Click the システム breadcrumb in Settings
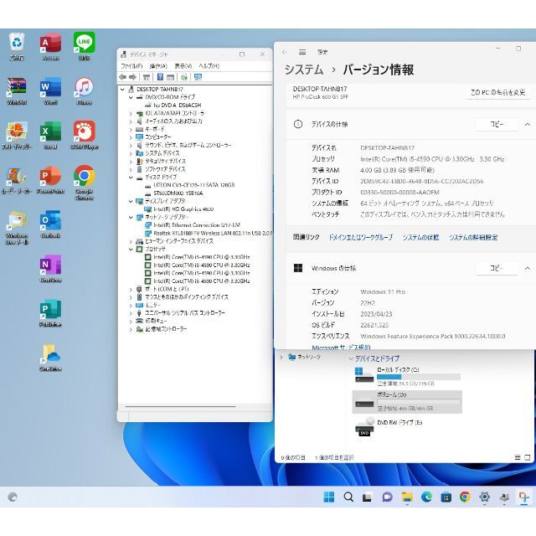Screen dimensions: 536x536 pyautogui.click(x=304, y=70)
